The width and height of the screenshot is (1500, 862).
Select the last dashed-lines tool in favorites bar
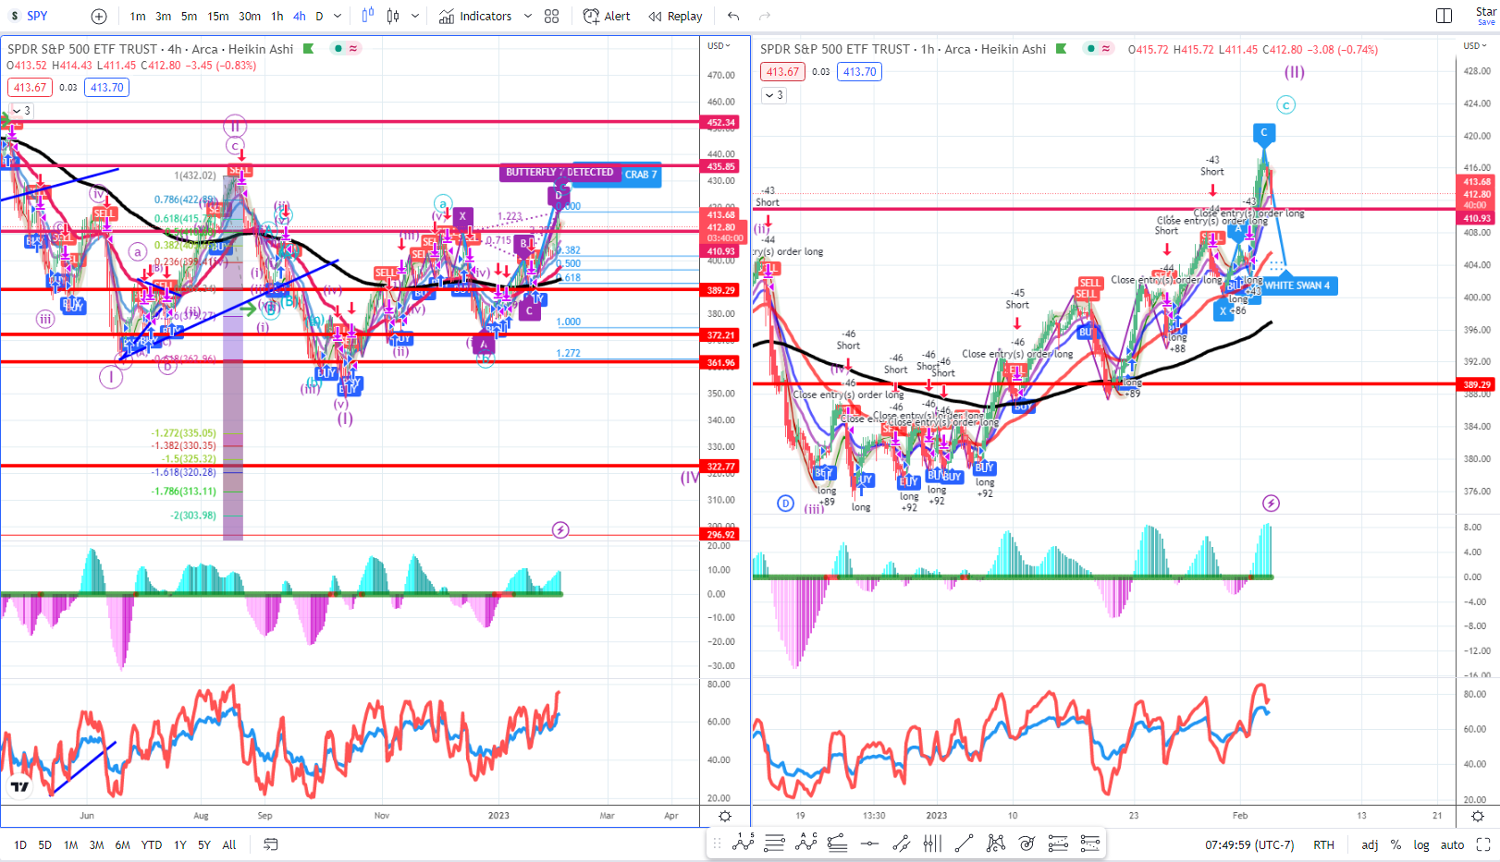tap(1089, 843)
